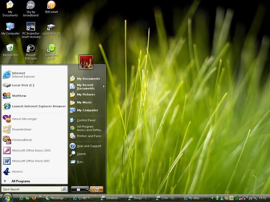
Task: Click the green signal bars tray icon
Action: 236,198
